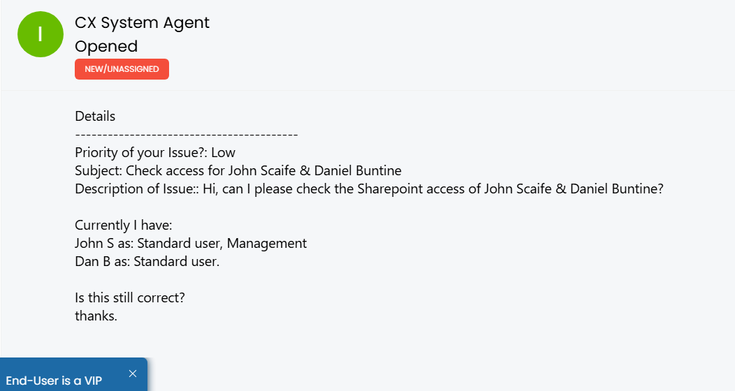The width and height of the screenshot is (735, 391).
Task: Click the End-User is a VIP banner text
Action: click(54, 381)
